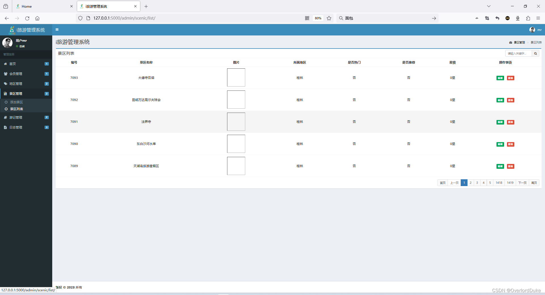Toggle the sidebar hamburger menu icon
The width and height of the screenshot is (545, 295).
pos(57,29)
